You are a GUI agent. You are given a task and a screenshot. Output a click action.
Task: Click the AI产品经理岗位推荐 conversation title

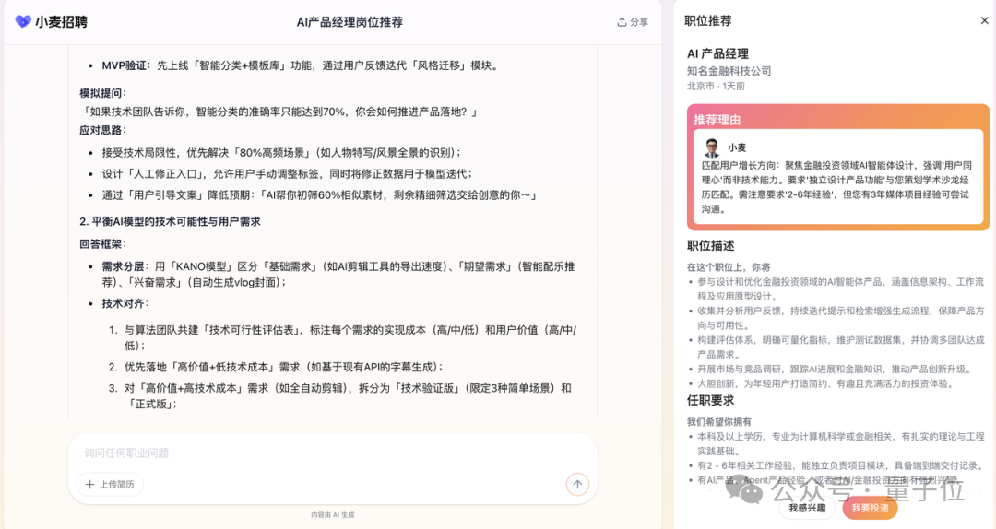[x=350, y=21]
